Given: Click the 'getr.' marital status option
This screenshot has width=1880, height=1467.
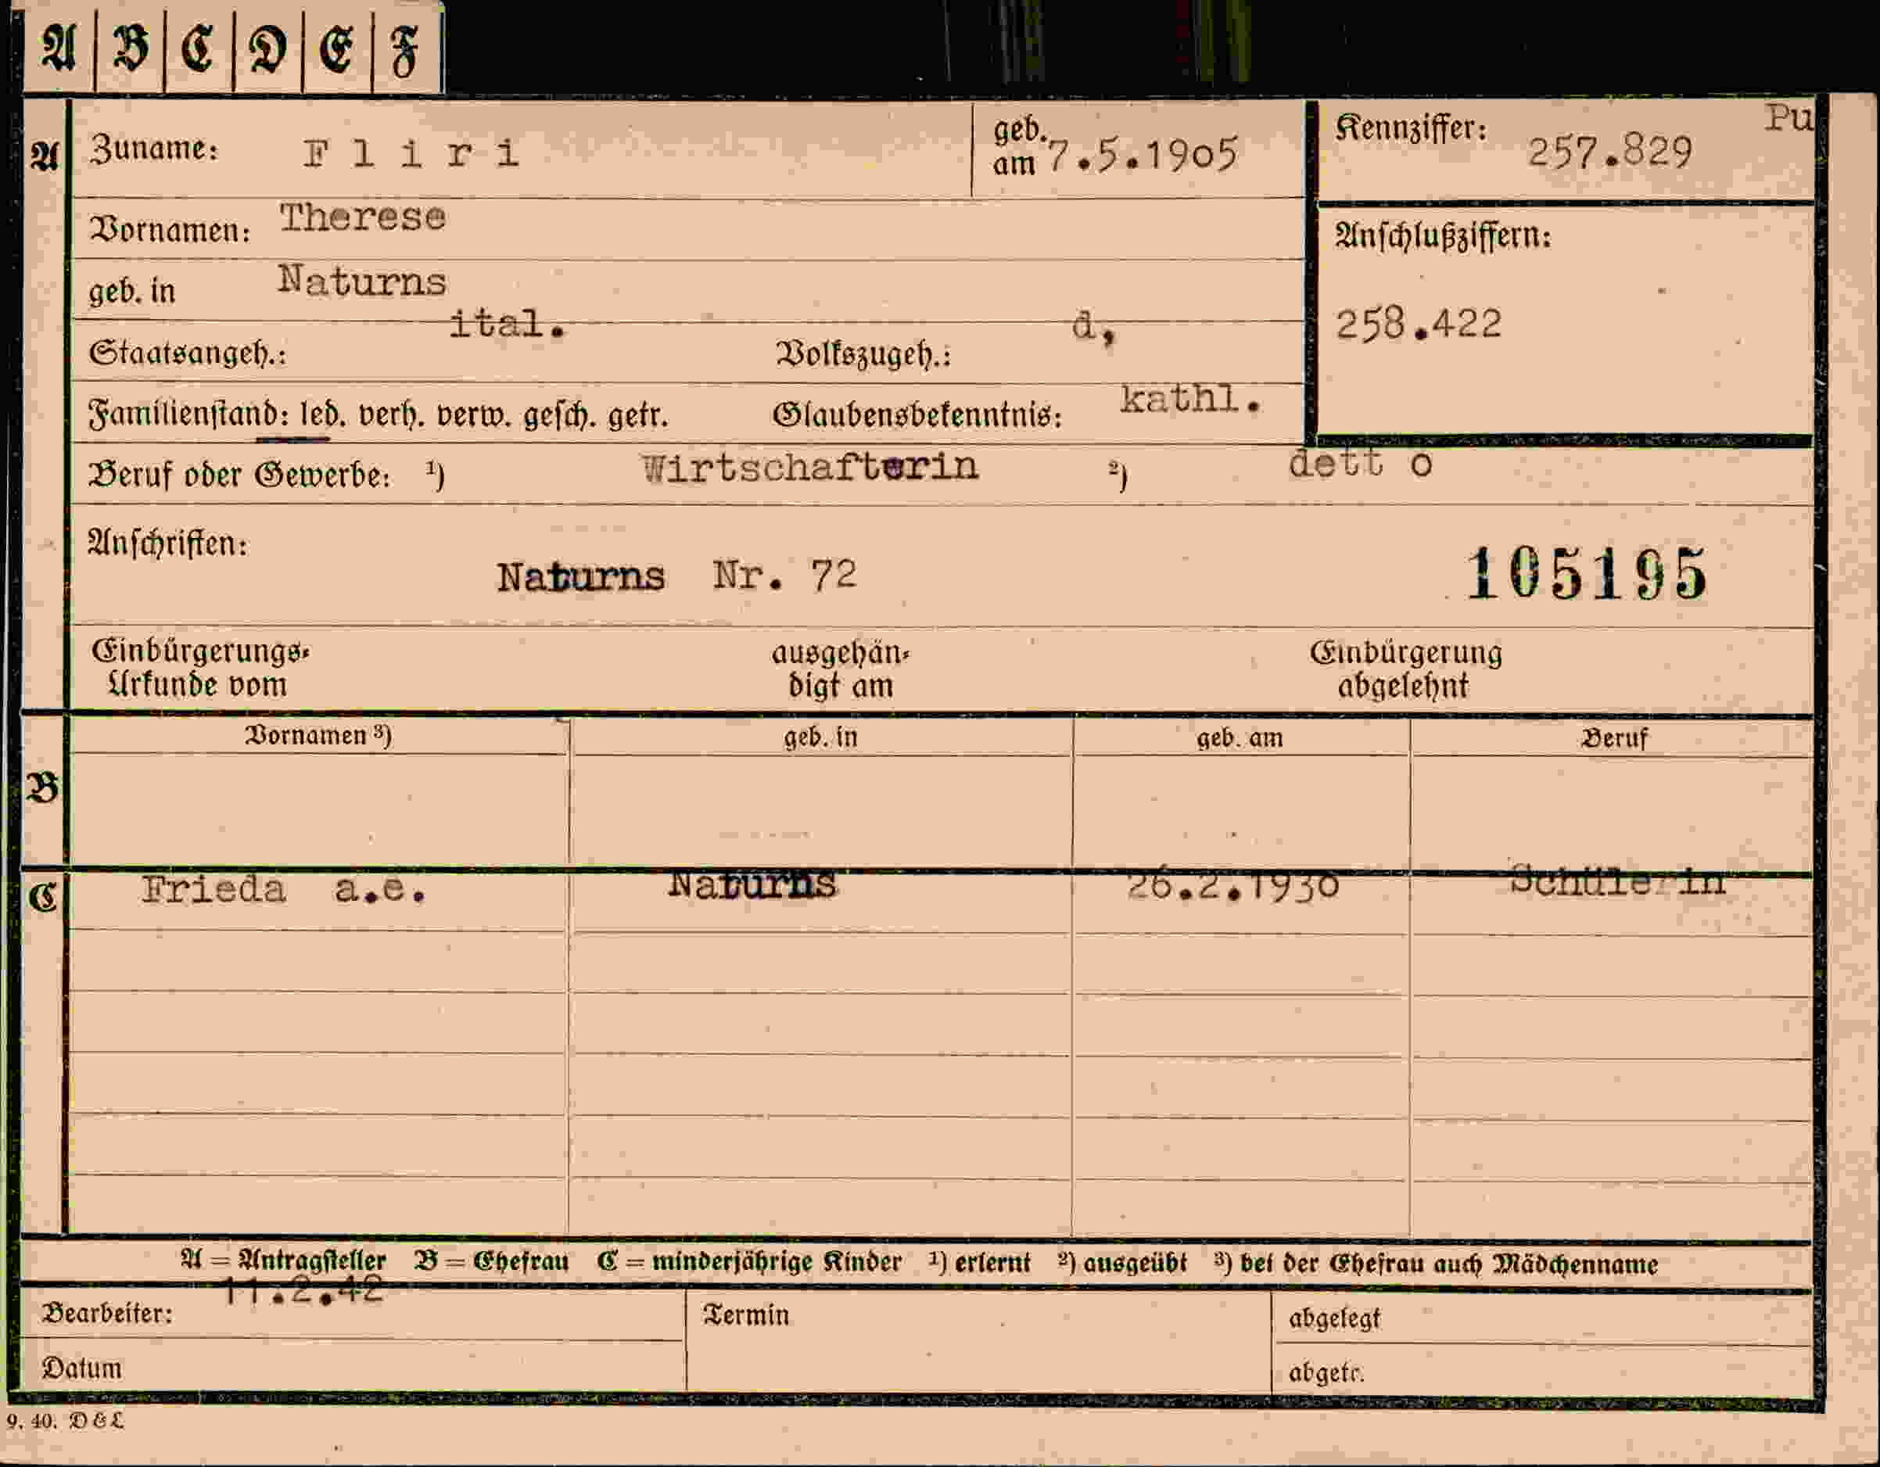Looking at the screenshot, I should point(638,416).
